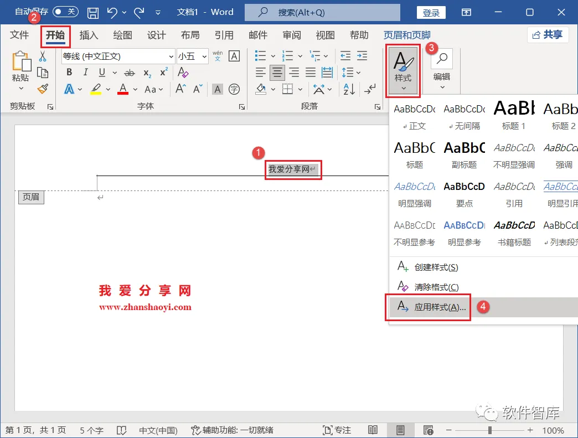Click the Focus mode button in status bar
Viewport: 578px width, 438px height.
pos(337,430)
